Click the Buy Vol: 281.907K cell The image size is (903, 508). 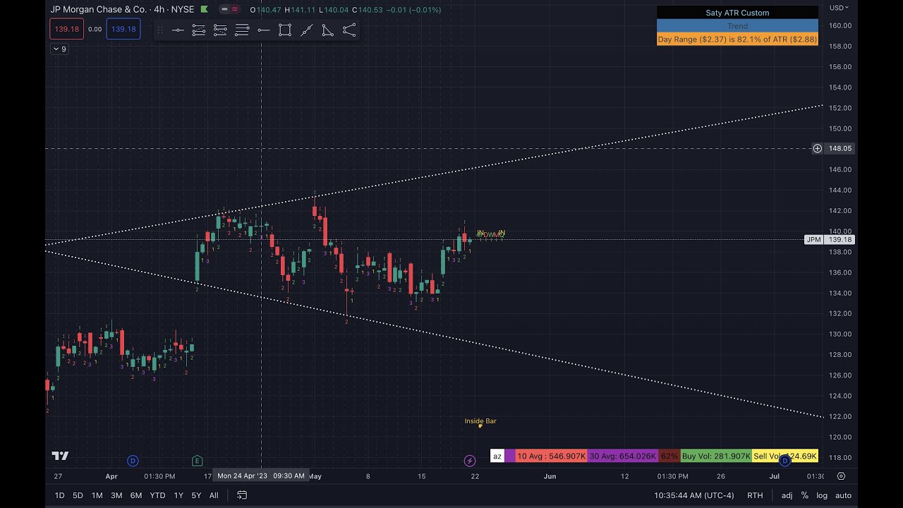click(x=716, y=456)
